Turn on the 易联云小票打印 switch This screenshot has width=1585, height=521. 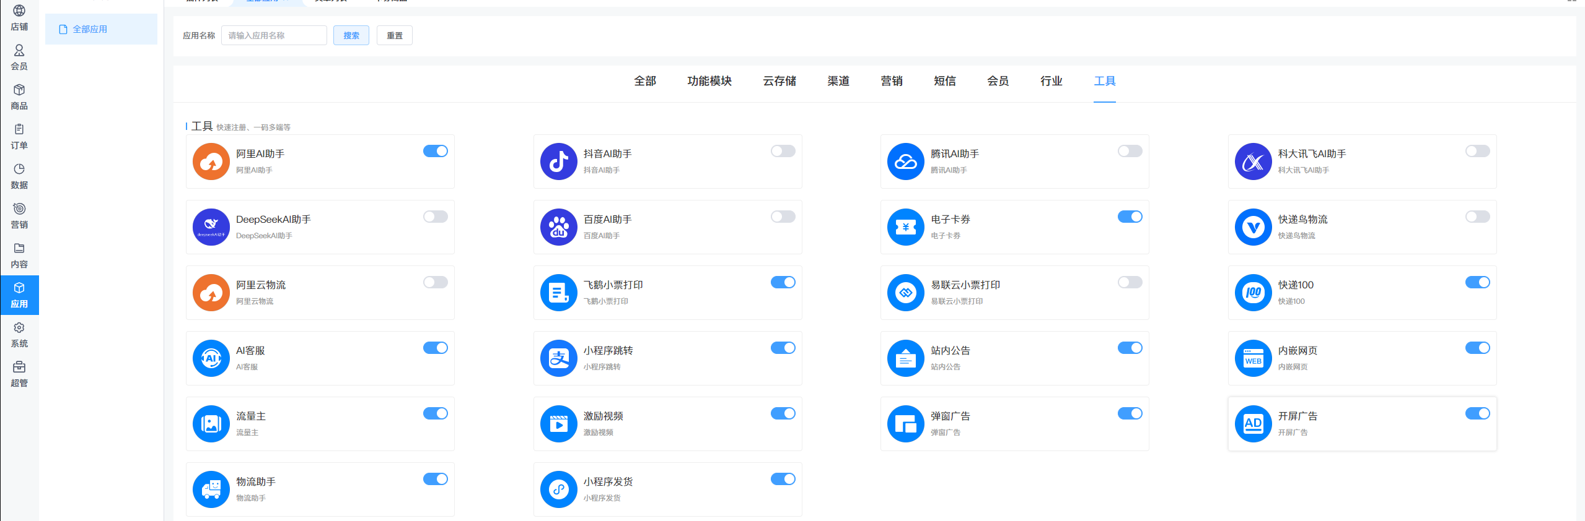click(1130, 282)
